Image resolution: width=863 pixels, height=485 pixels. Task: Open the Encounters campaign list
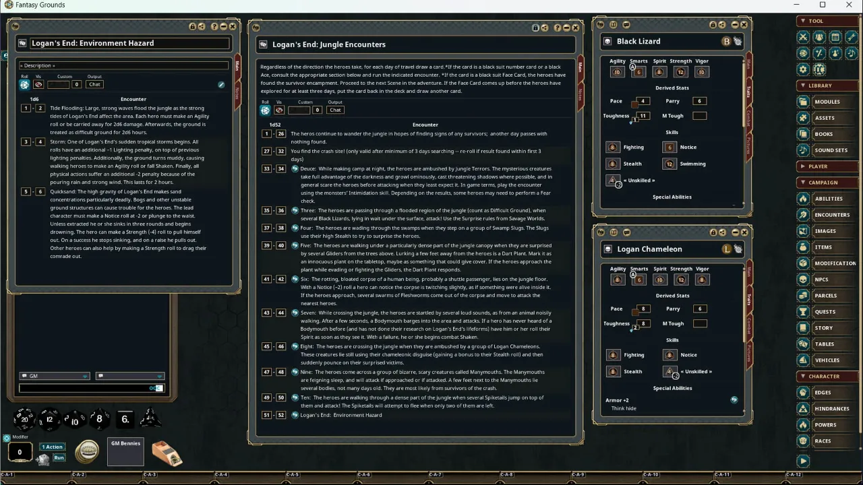click(x=828, y=215)
